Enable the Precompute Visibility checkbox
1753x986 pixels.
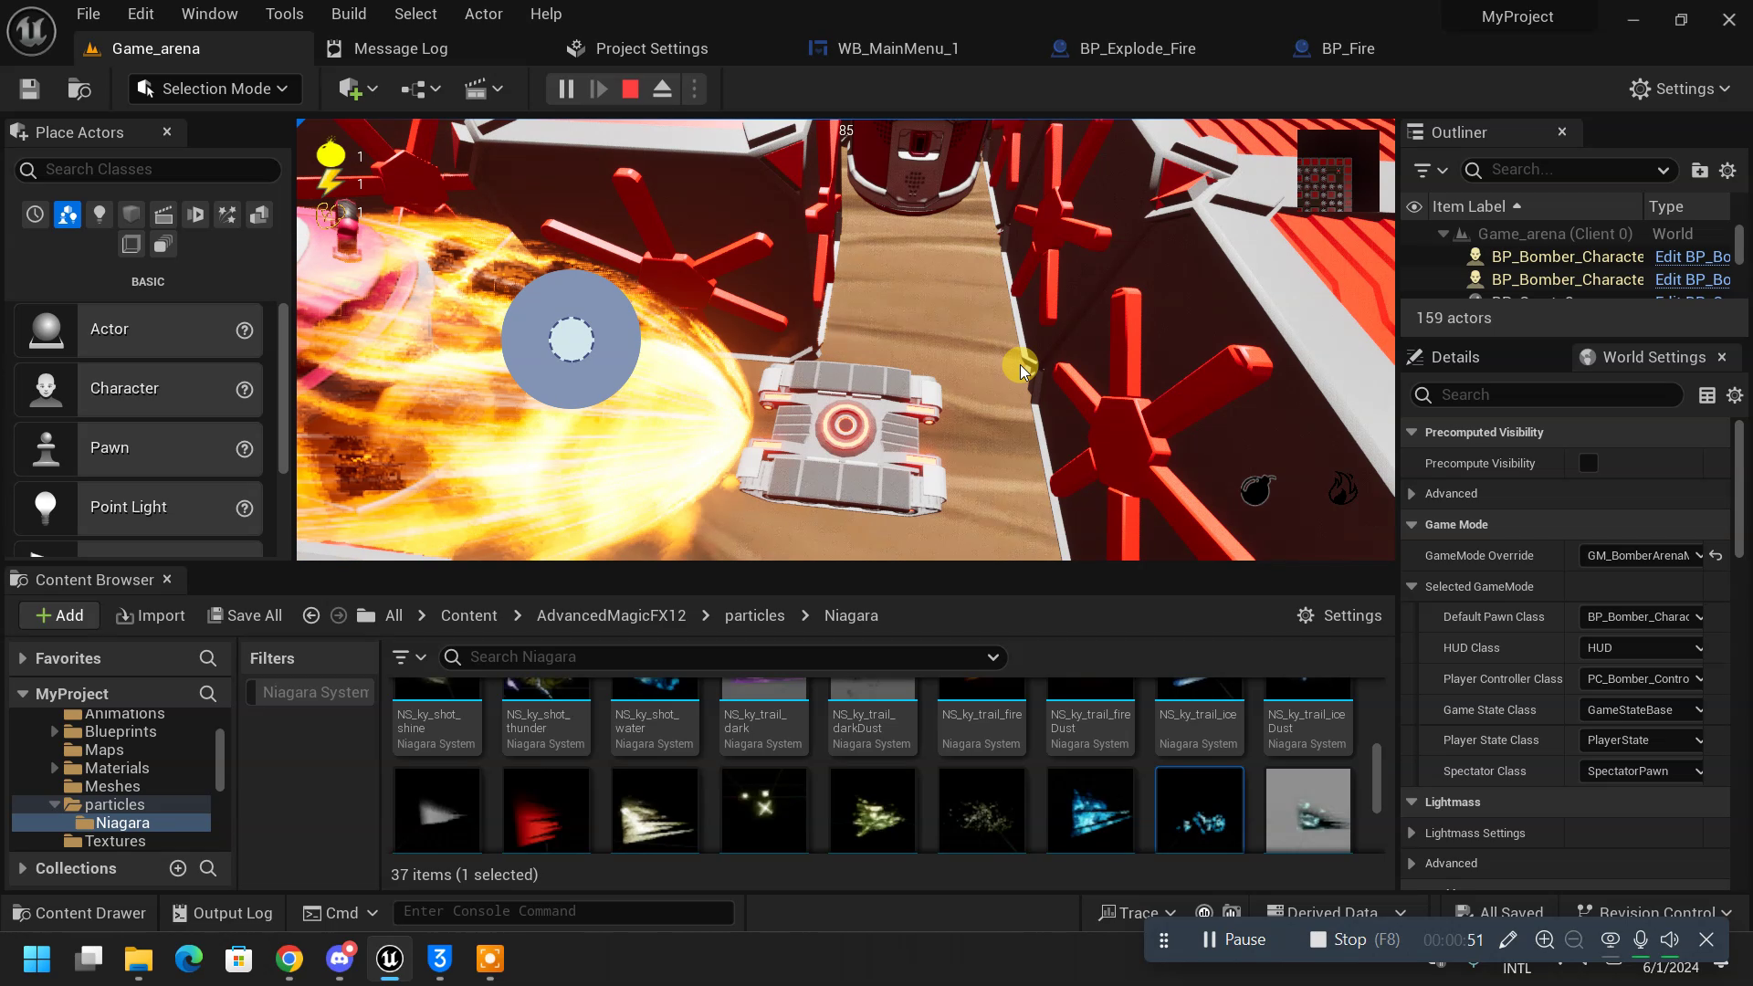(1589, 463)
